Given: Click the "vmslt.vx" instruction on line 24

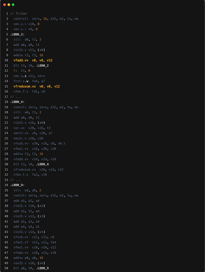Looking at the screenshot, I should 21,133.
